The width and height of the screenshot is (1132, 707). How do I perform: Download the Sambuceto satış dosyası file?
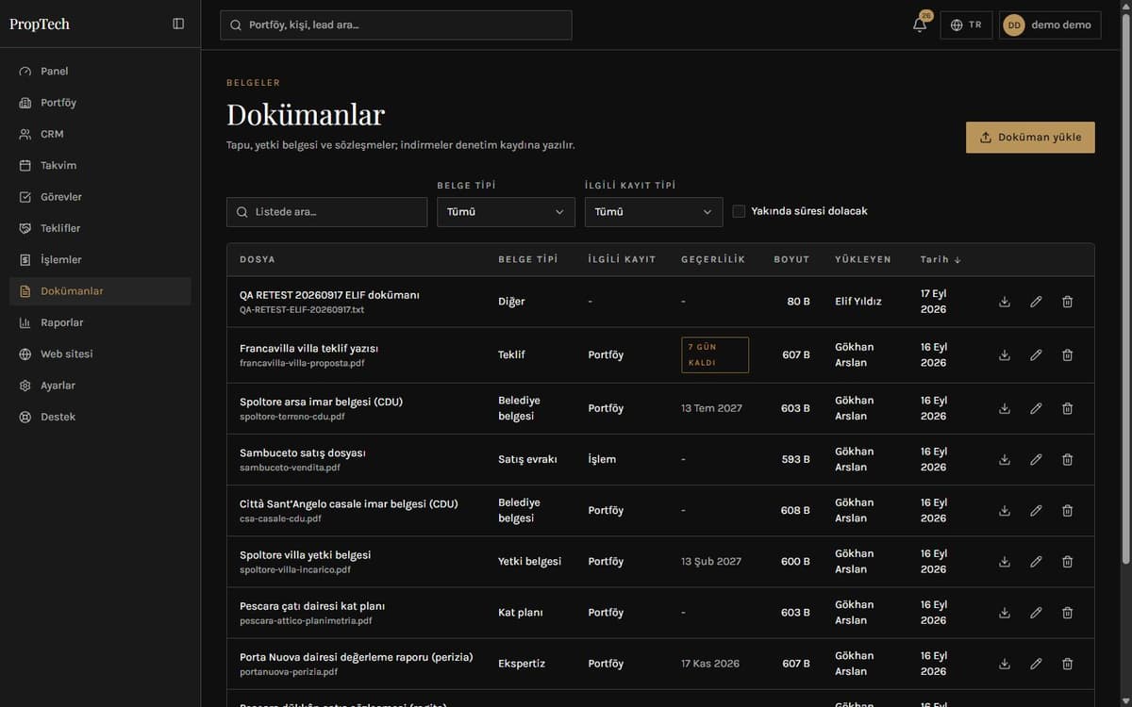tap(1005, 460)
